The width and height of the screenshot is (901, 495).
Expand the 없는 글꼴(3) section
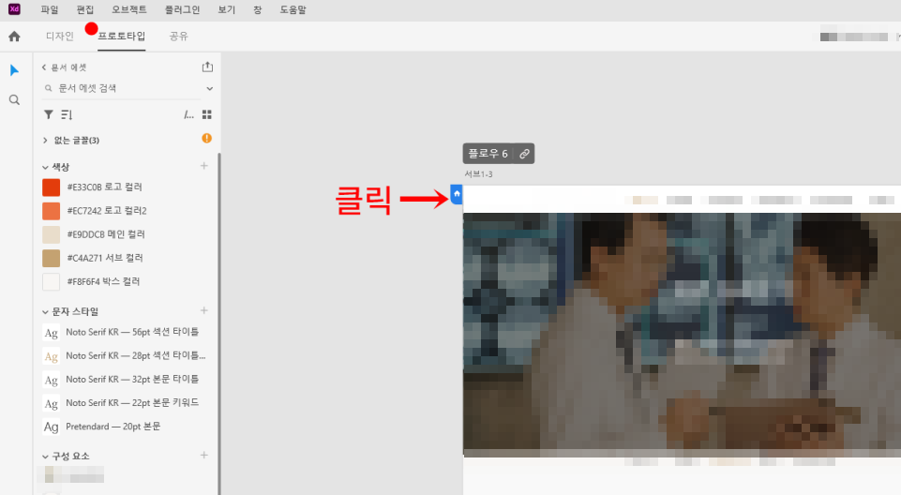[45, 141]
